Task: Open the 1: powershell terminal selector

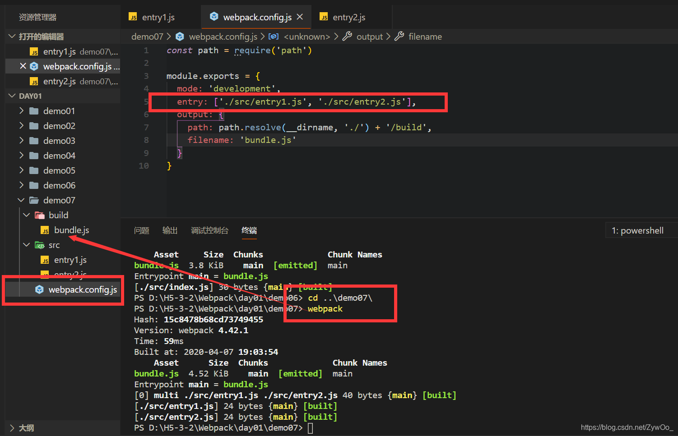Action: coord(641,230)
